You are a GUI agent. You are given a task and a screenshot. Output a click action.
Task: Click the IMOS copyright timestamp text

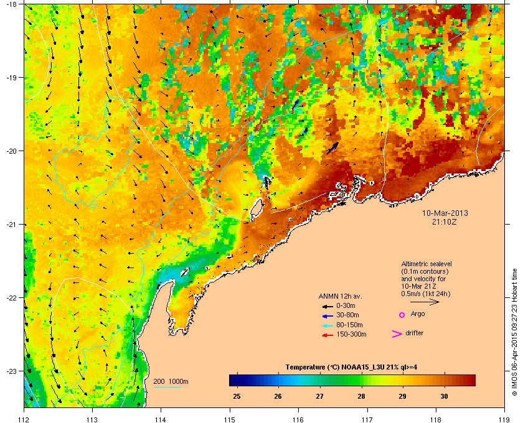click(x=514, y=332)
